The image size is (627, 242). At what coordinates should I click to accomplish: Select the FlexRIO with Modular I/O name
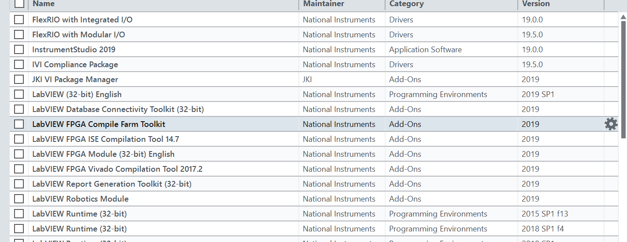(x=78, y=35)
